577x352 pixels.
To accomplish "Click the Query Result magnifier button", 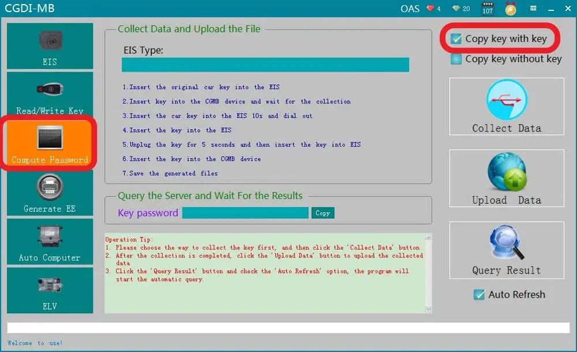I will tap(507, 250).
